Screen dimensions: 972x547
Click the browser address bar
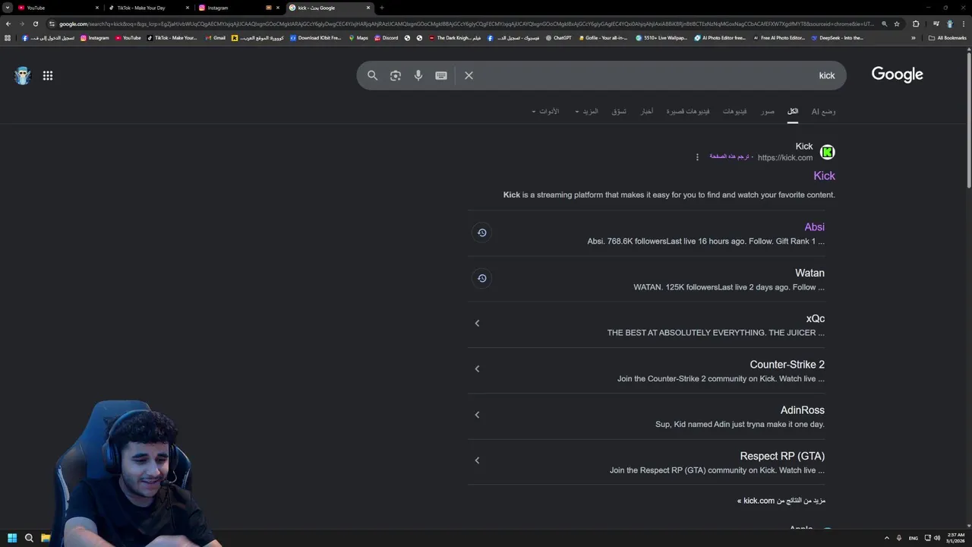point(465,24)
